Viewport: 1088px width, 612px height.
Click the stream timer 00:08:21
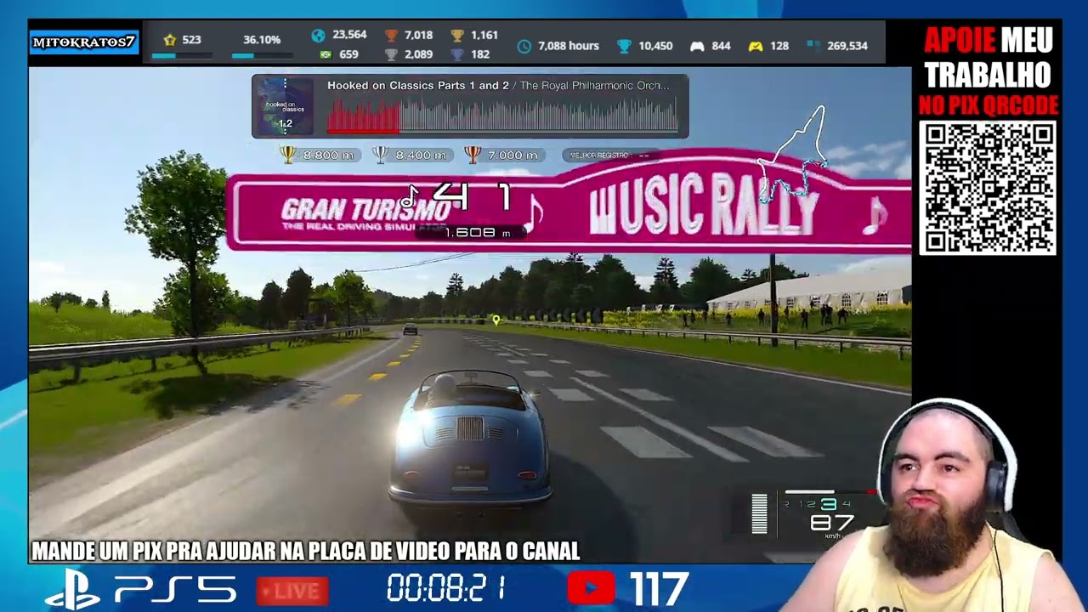pyautogui.click(x=446, y=588)
